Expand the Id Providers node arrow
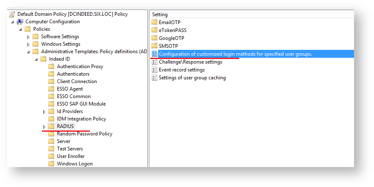The width and height of the screenshot is (374, 187). click(x=45, y=111)
